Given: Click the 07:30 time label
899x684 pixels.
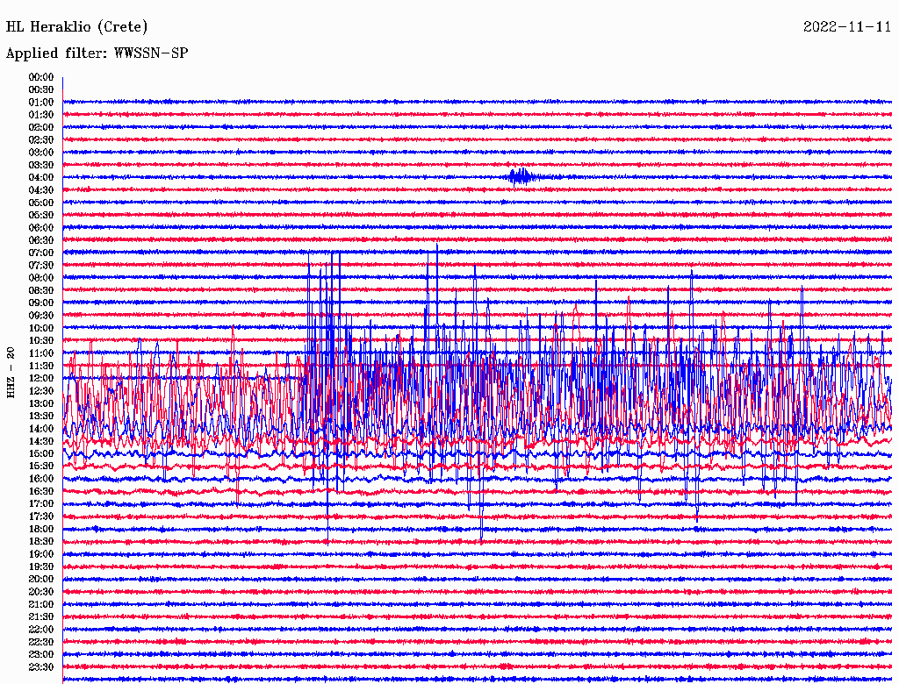Looking at the screenshot, I should [x=41, y=265].
